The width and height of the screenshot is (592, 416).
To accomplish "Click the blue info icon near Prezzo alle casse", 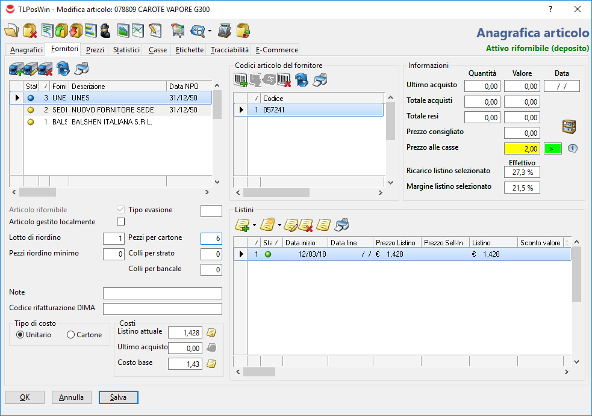I will point(573,148).
